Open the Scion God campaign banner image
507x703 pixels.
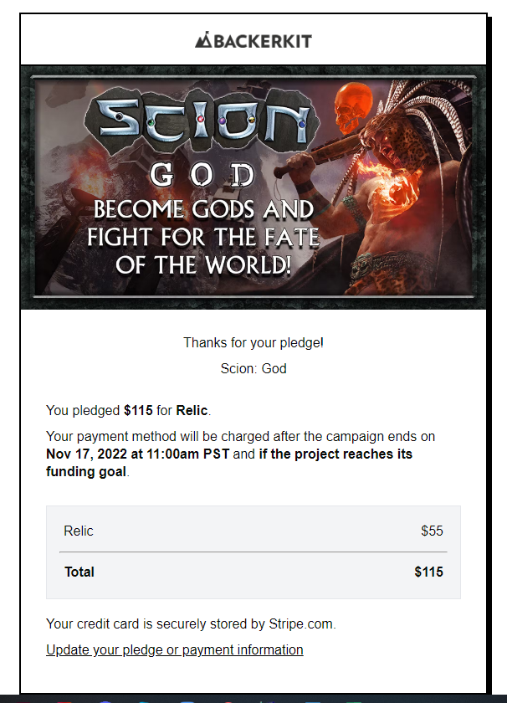click(x=253, y=187)
